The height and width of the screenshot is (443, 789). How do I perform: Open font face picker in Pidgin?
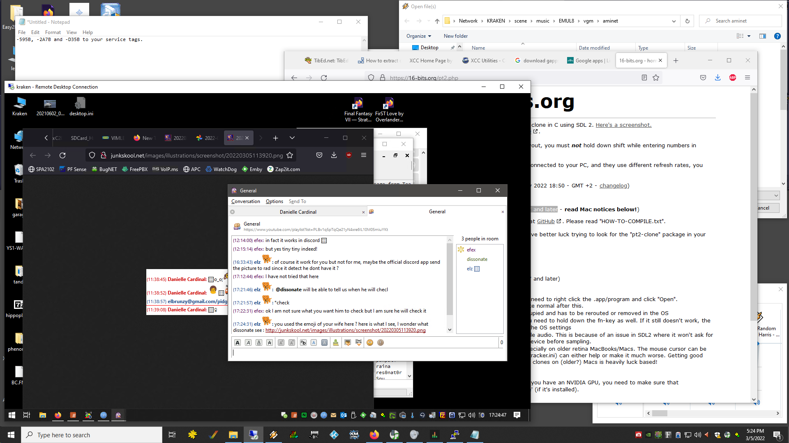(x=303, y=343)
